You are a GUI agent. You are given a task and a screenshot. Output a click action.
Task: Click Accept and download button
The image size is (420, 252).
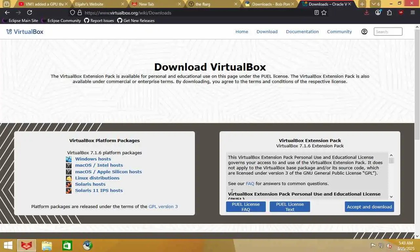[369, 207]
